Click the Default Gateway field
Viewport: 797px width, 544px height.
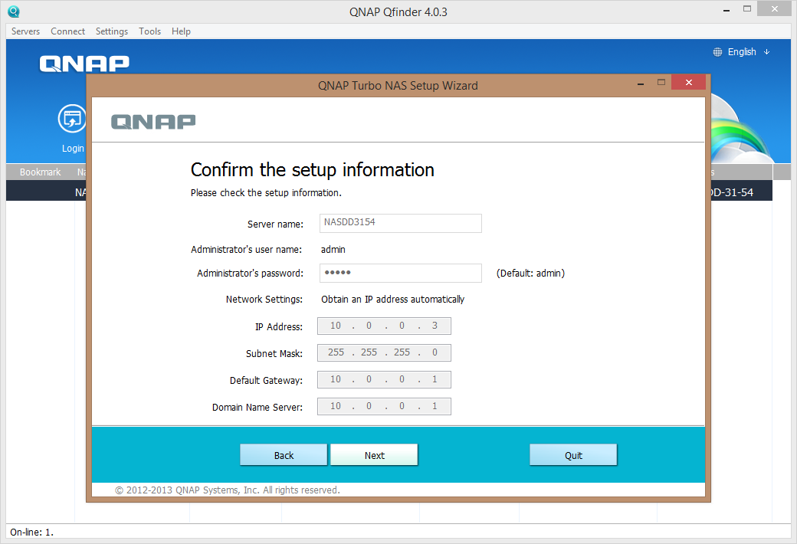point(384,380)
